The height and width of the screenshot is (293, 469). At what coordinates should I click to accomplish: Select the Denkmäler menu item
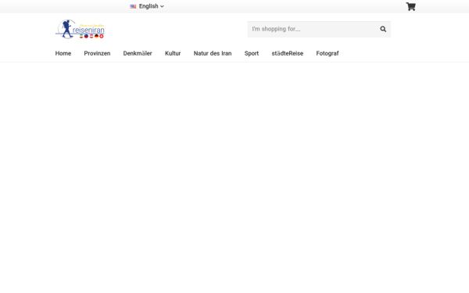138,53
